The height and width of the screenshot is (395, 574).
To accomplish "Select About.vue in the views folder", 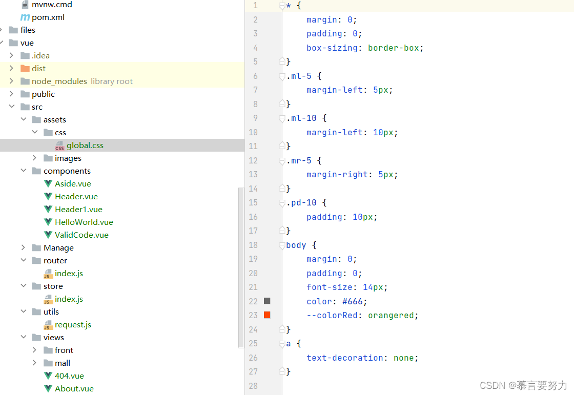I will 74,389.
